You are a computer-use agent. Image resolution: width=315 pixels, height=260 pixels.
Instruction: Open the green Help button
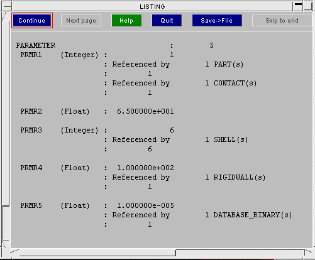(x=126, y=21)
